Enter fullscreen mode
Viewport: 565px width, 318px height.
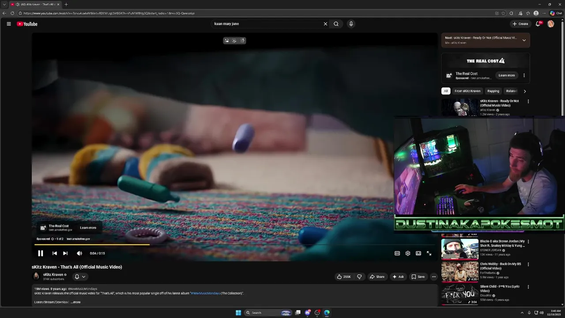point(429,253)
